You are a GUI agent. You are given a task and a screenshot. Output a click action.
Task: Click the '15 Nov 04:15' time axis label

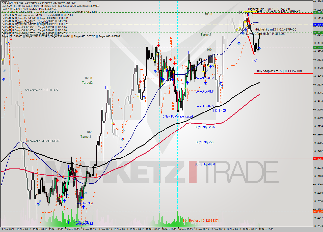40,229
